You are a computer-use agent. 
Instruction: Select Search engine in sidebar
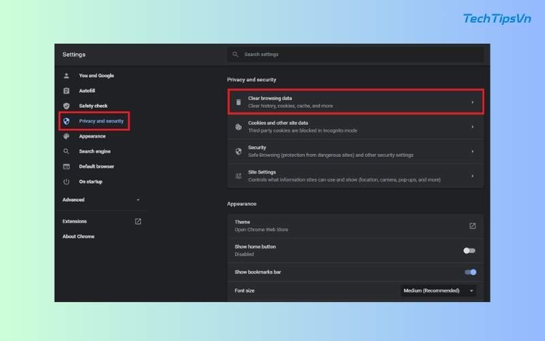(x=95, y=151)
